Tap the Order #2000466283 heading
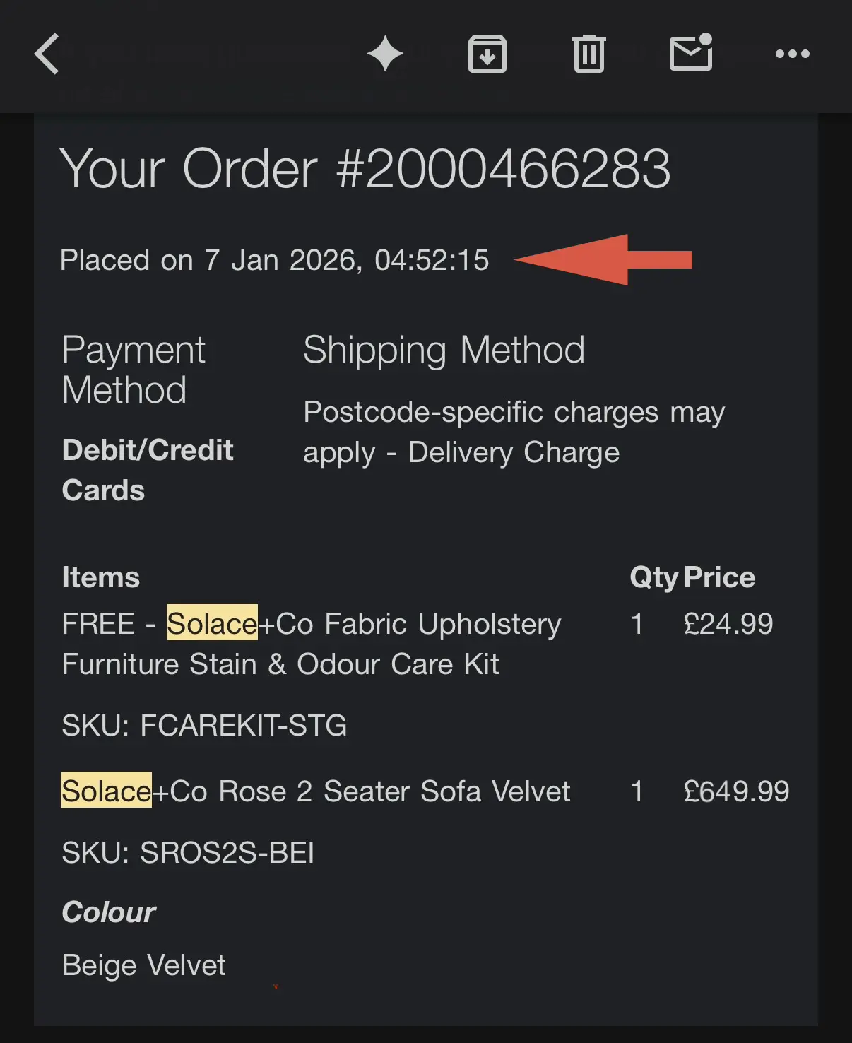 pyautogui.click(x=365, y=169)
